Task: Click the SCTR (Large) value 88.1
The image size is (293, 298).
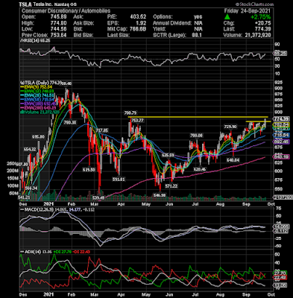Action: (197, 35)
